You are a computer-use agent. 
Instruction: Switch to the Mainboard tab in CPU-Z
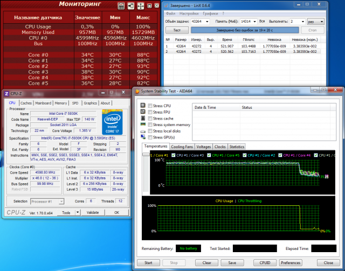(x=43, y=103)
